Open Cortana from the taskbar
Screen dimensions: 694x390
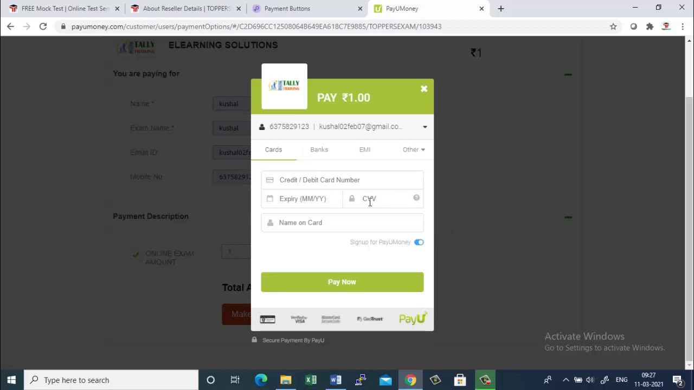(x=210, y=380)
